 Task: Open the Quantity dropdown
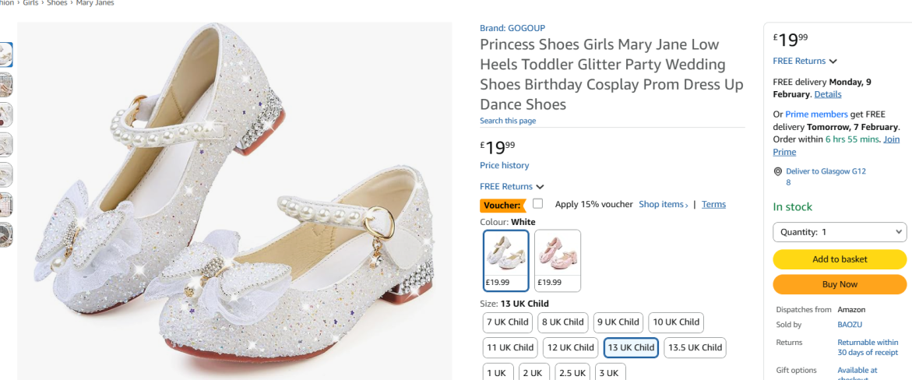click(x=840, y=232)
